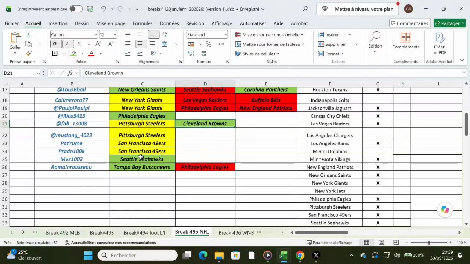This screenshot has height=264, width=470.
Task: Open the Formules ribbon tab
Action: pos(142,23)
